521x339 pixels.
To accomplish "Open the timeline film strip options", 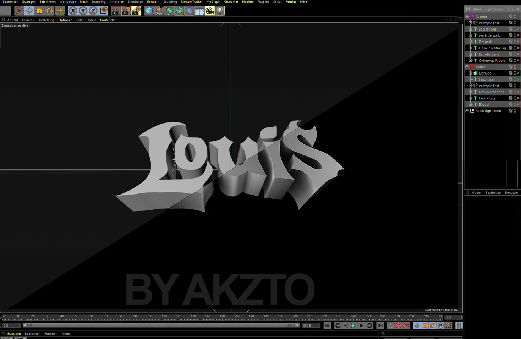I will tap(459, 326).
